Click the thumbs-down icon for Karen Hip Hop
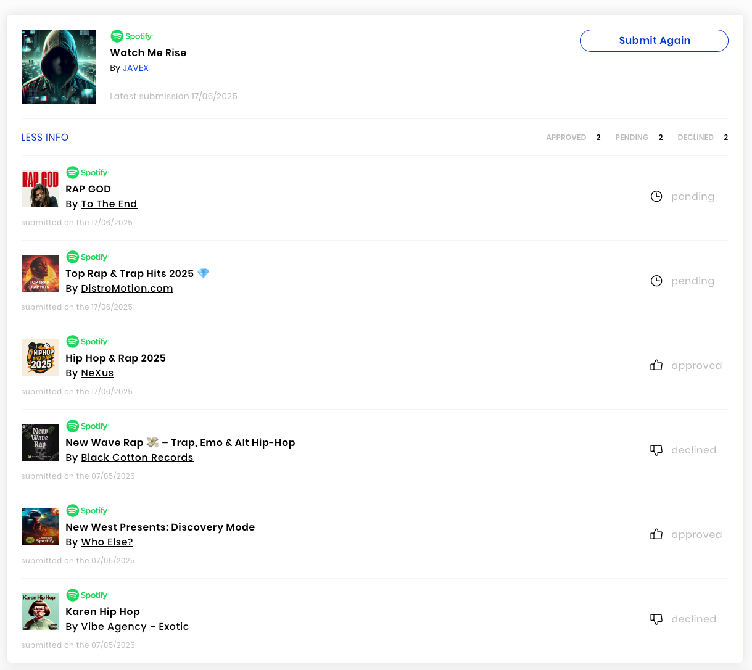The height and width of the screenshot is (670, 752). click(656, 619)
